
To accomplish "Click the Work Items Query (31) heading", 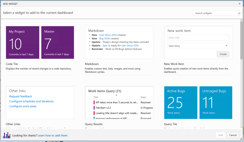I will (105, 91).
